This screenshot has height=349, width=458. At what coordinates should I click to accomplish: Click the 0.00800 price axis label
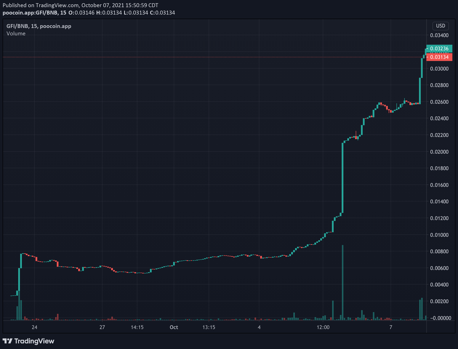[x=439, y=252]
